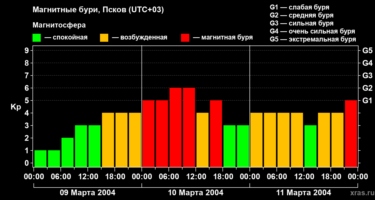The height and width of the screenshot is (200, 375).
Task: Click the G4 label on right axis
Action: point(367,63)
